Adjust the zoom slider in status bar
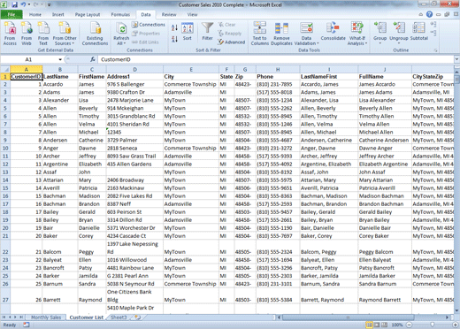 [432, 325]
